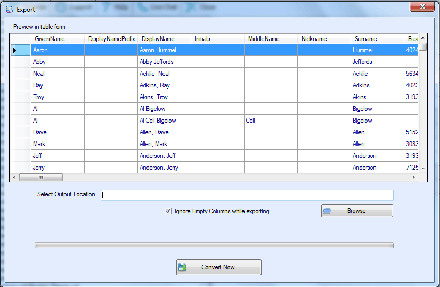The height and width of the screenshot is (287, 440).
Task: Click the Aaron Hummel display name cell
Action: click(x=165, y=50)
